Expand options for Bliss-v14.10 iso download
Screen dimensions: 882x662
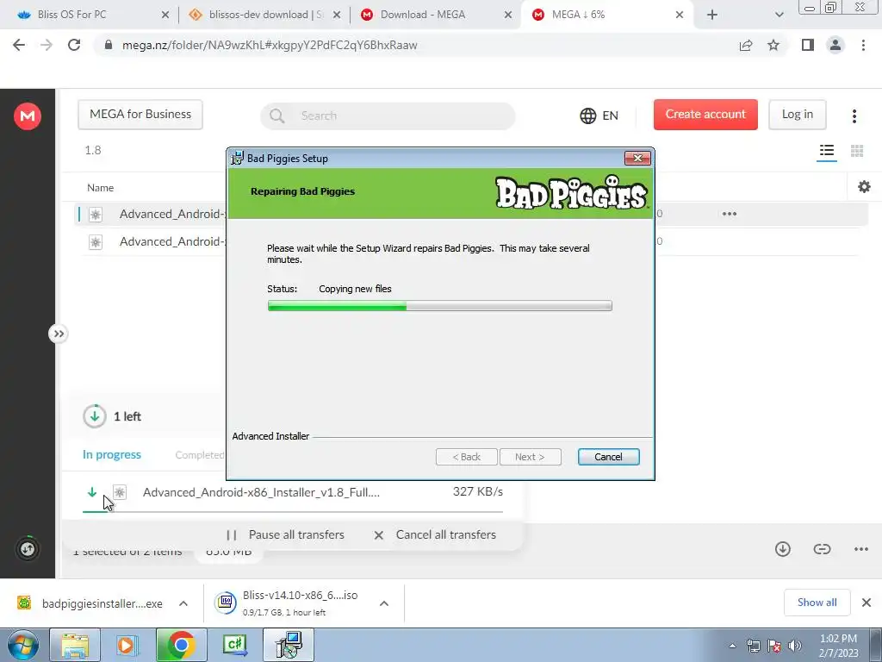point(384,603)
